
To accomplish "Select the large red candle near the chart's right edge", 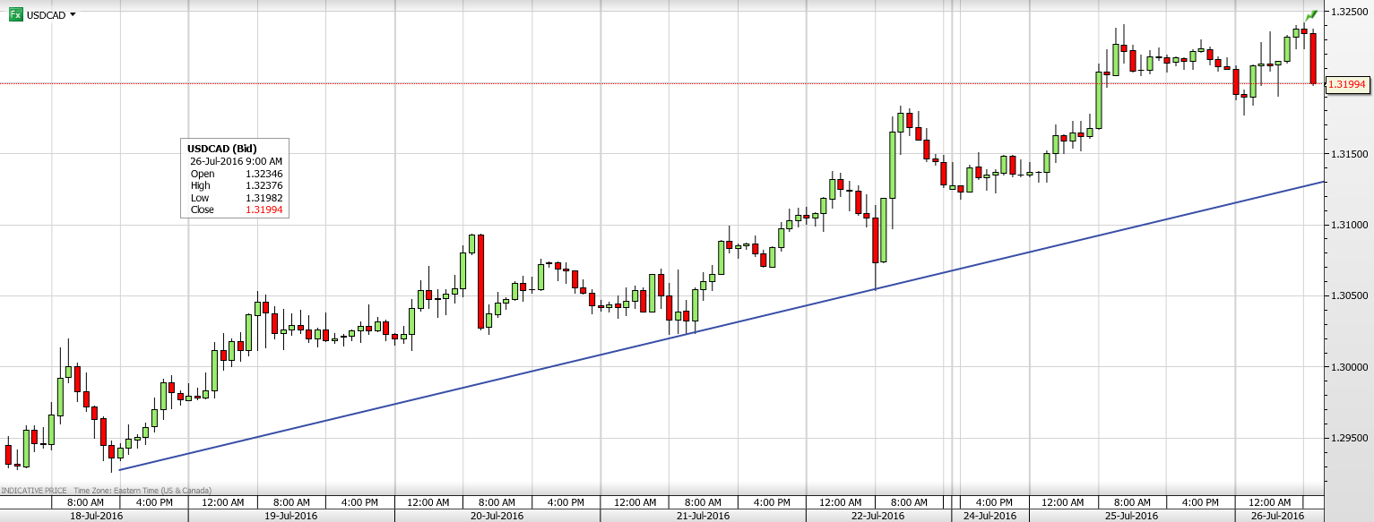I will [x=1311, y=58].
